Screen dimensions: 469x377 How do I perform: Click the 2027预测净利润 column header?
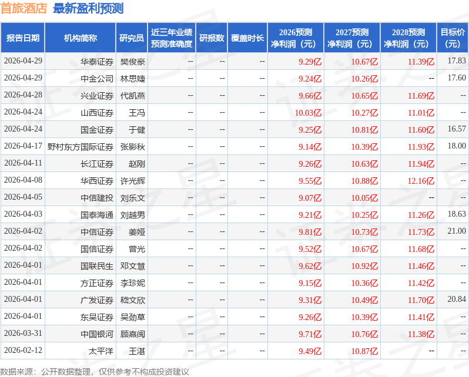[352, 38]
